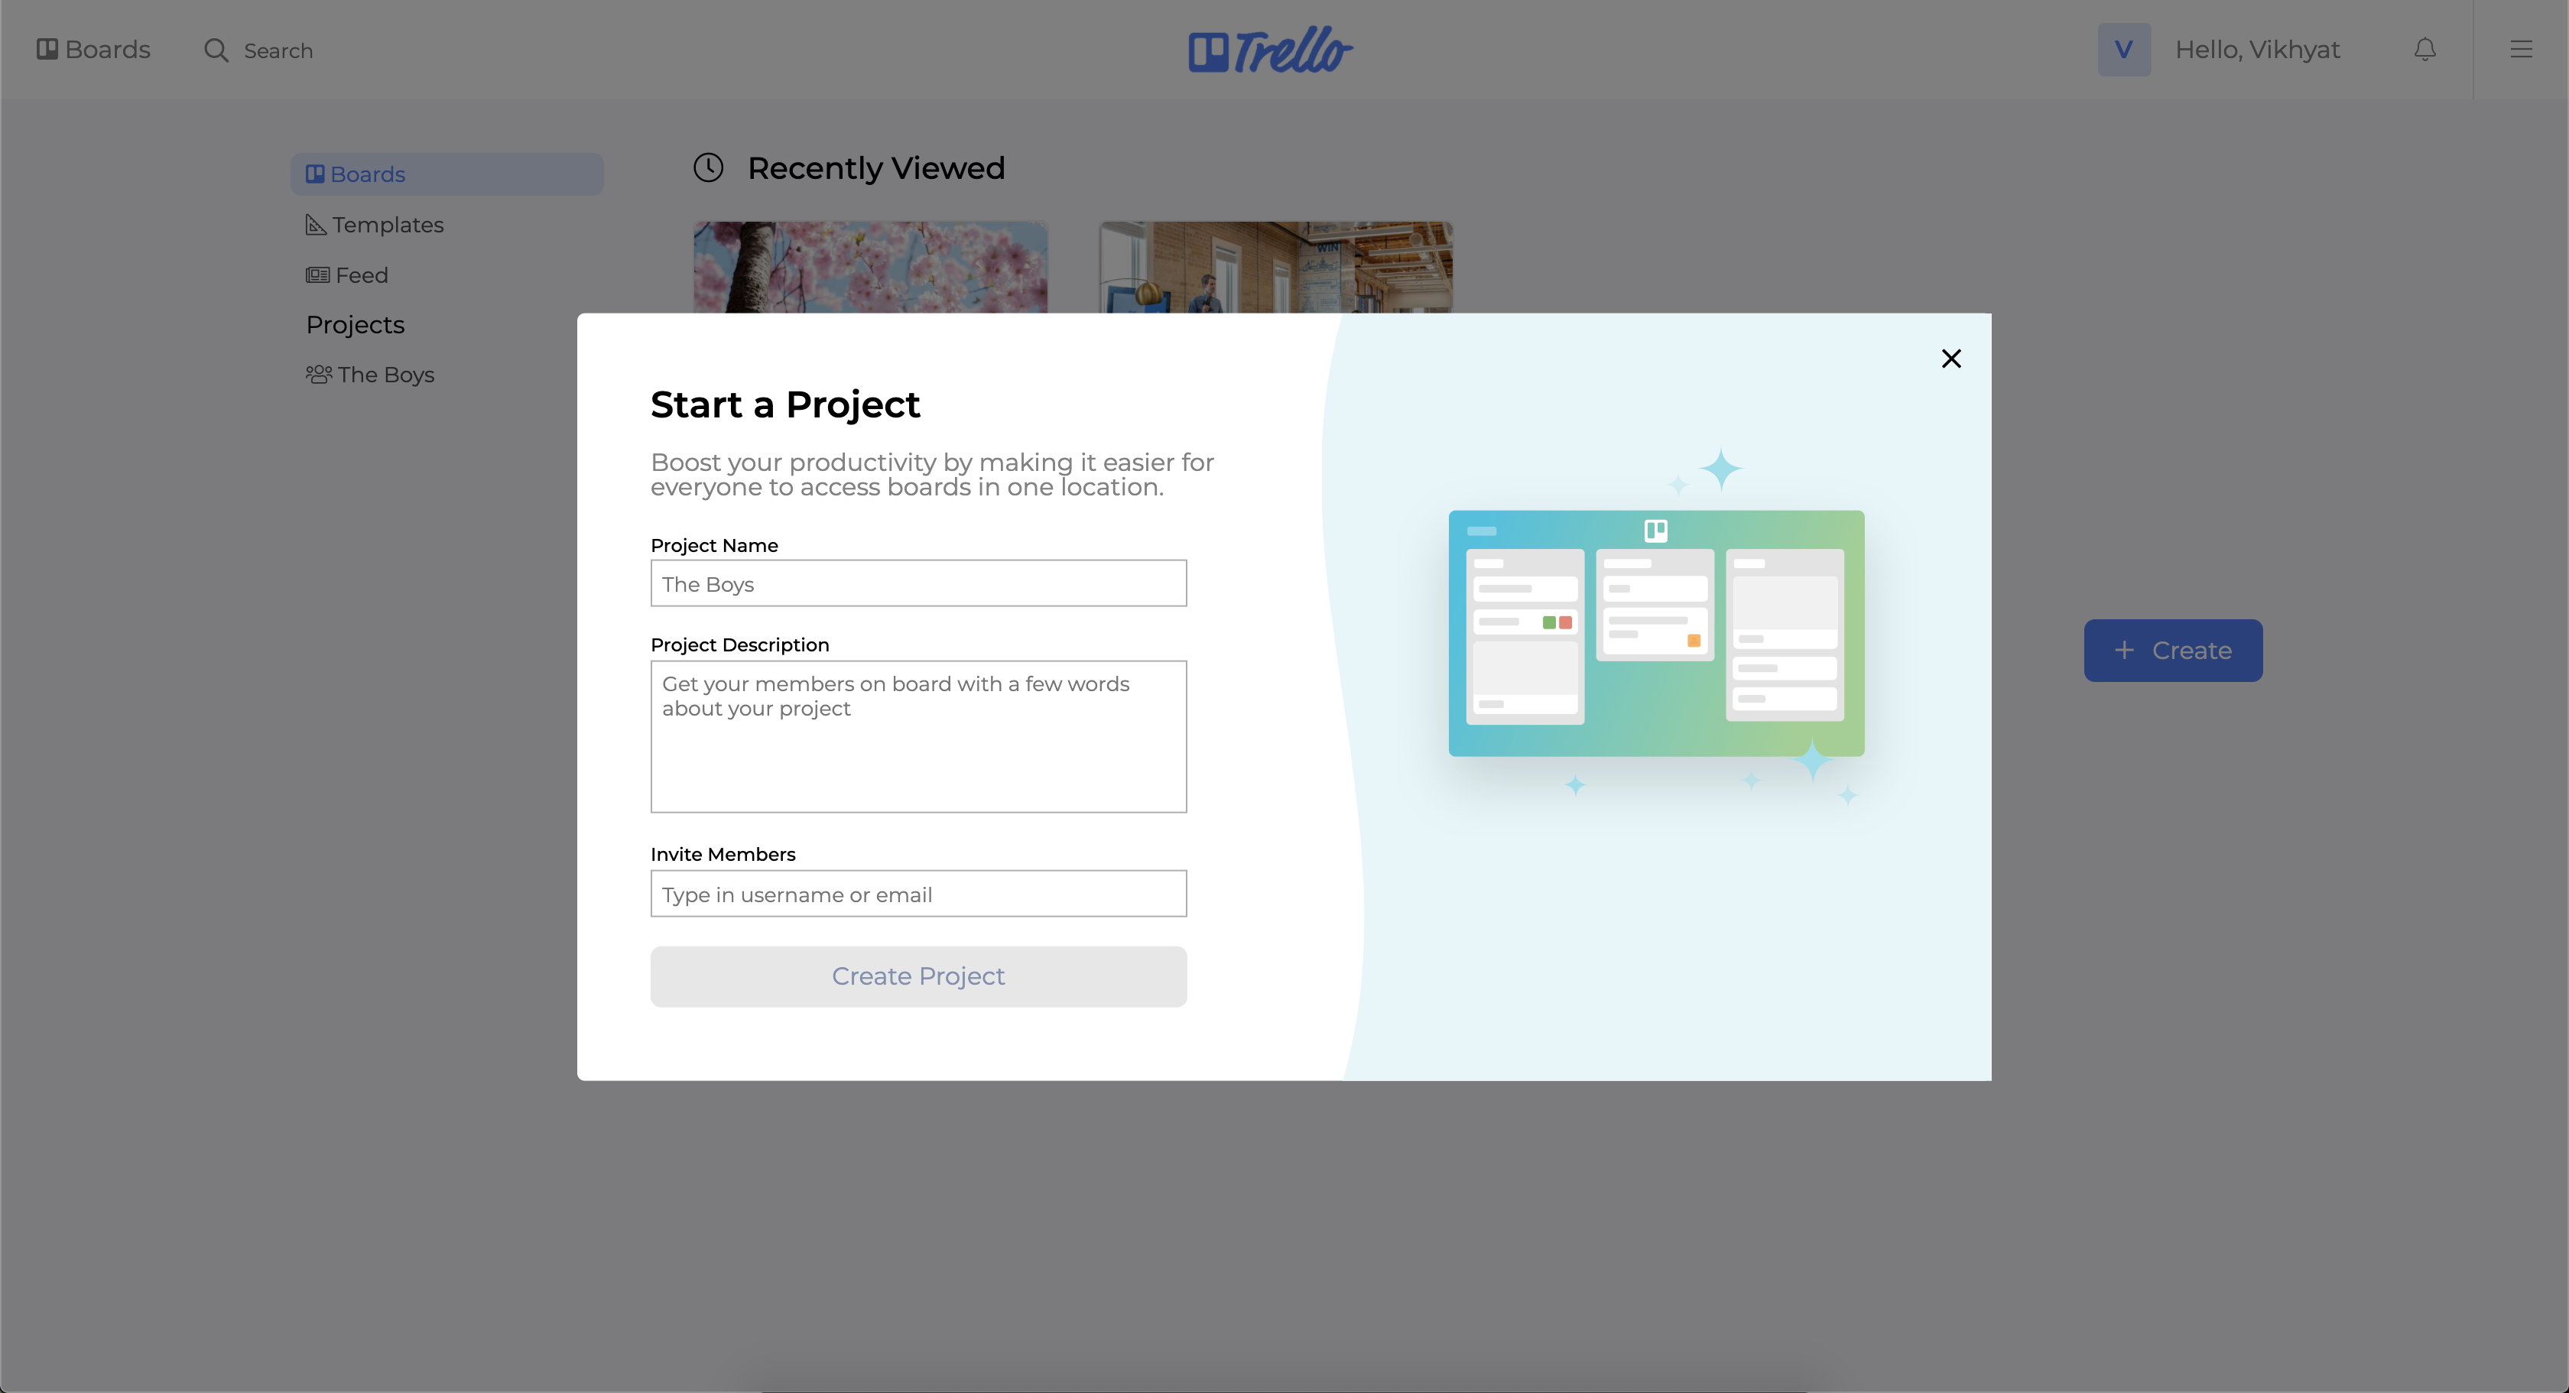Click the Templates icon in sidebar
The width and height of the screenshot is (2569, 1393).
point(316,225)
